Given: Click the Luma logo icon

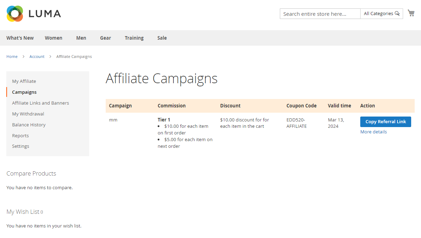Looking at the screenshot, I should pyautogui.click(x=15, y=14).
